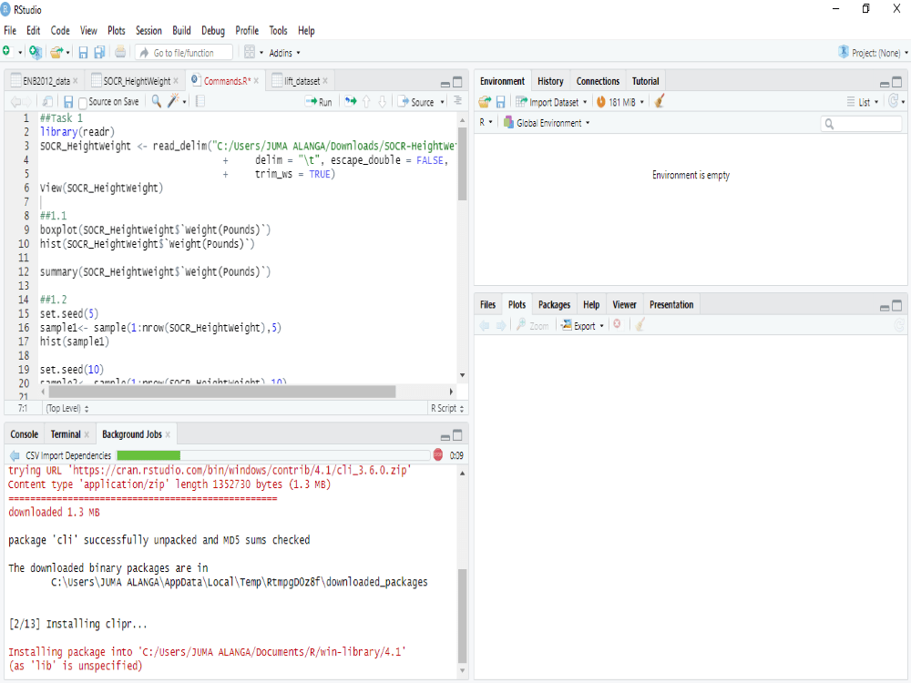
Task: Open the Addins dropdown
Action: pyautogui.click(x=284, y=53)
